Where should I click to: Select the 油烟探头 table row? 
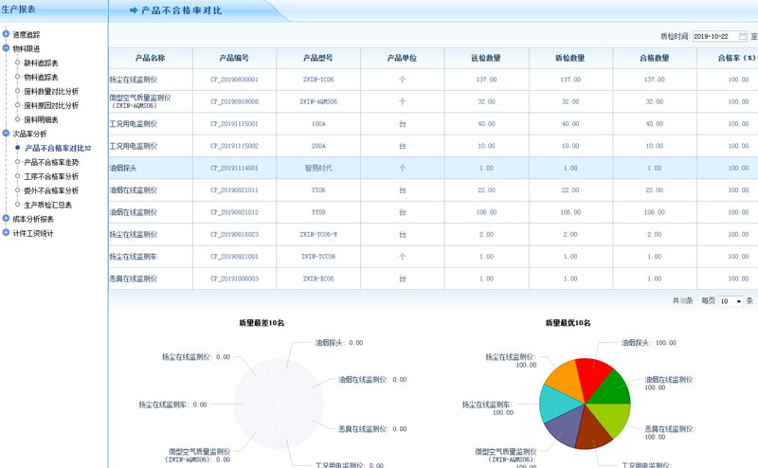pos(150,169)
